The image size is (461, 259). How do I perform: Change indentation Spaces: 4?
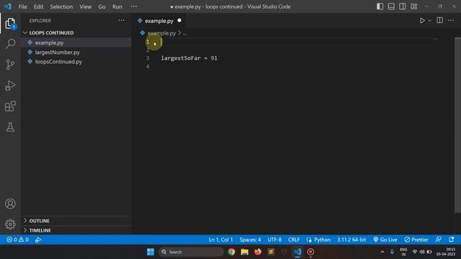pos(250,240)
